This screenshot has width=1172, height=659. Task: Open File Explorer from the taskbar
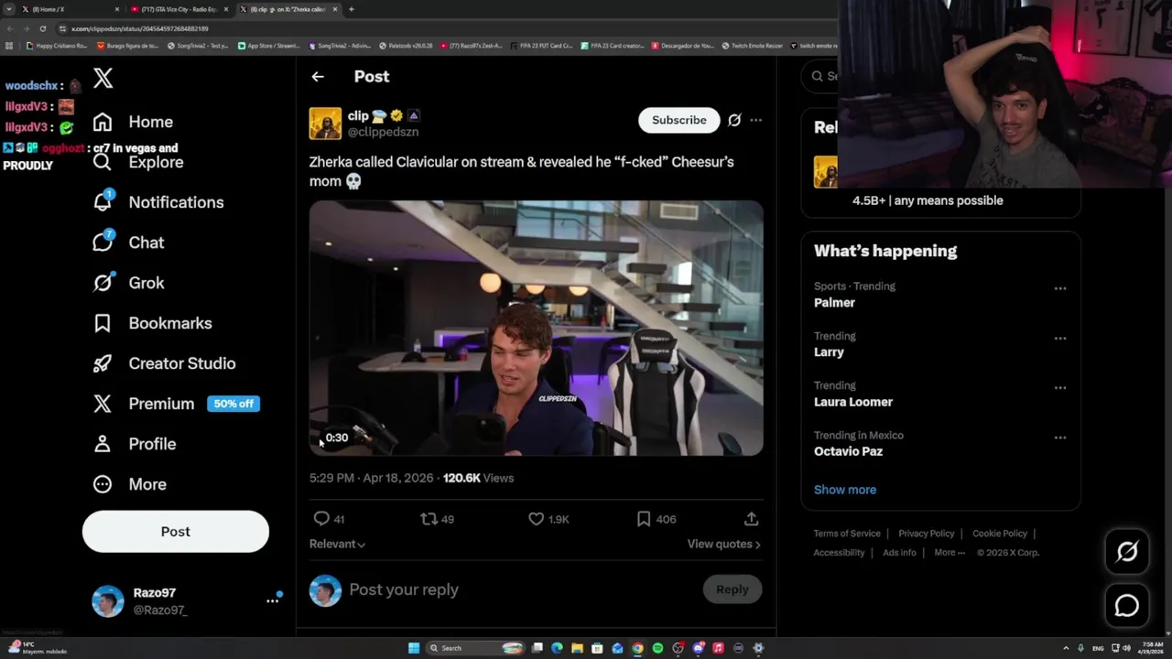[x=577, y=648]
